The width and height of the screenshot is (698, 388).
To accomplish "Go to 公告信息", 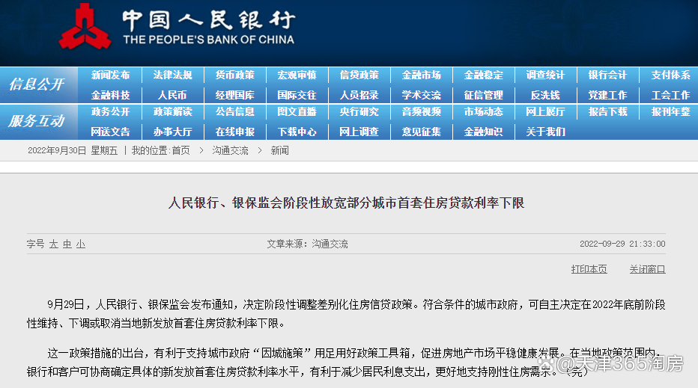I will (235, 111).
